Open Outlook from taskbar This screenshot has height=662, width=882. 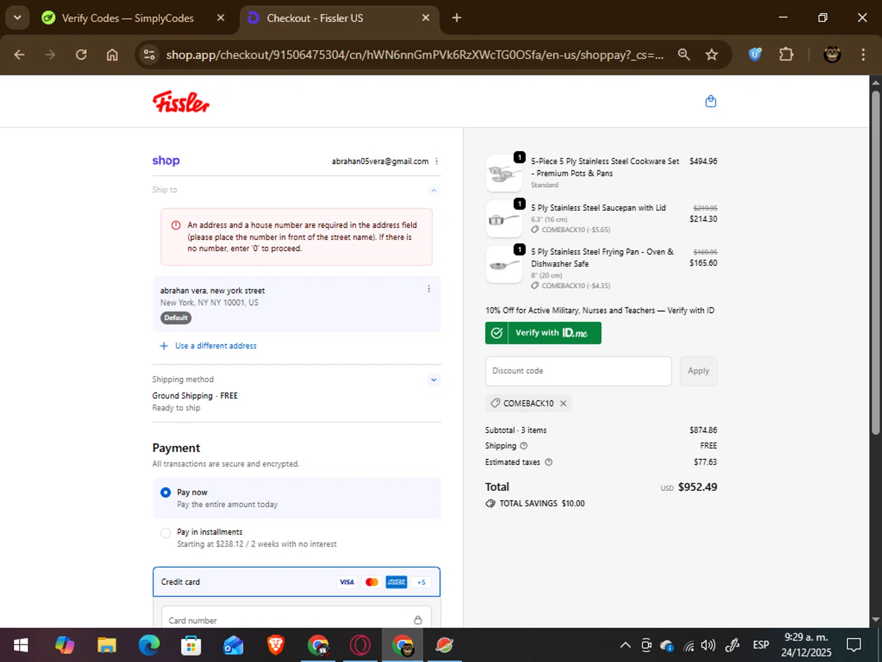click(x=233, y=646)
